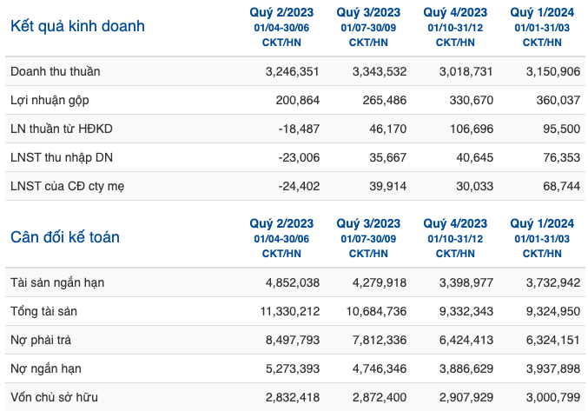Select Quý 1/2024 header in Cân đối kế toán

(542, 238)
